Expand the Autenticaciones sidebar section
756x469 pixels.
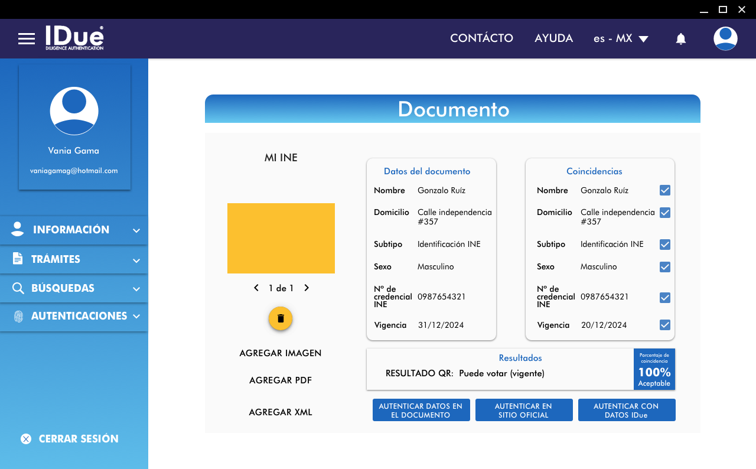74,316
